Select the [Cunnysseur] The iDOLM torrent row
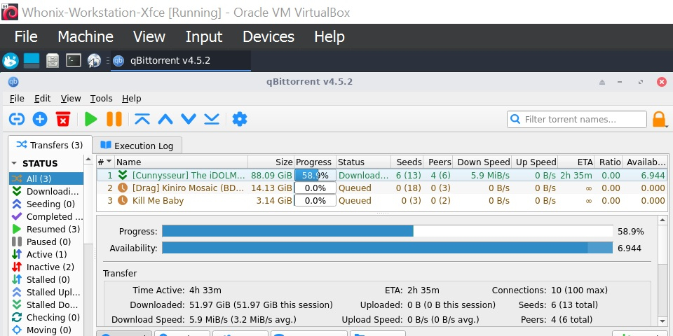The width and height of the screenshot is (673, 336). (381, 175)
